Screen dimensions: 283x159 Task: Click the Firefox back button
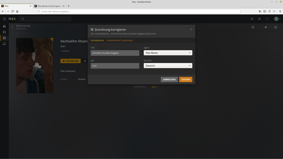pyautogui.click(x=3, y=11)
